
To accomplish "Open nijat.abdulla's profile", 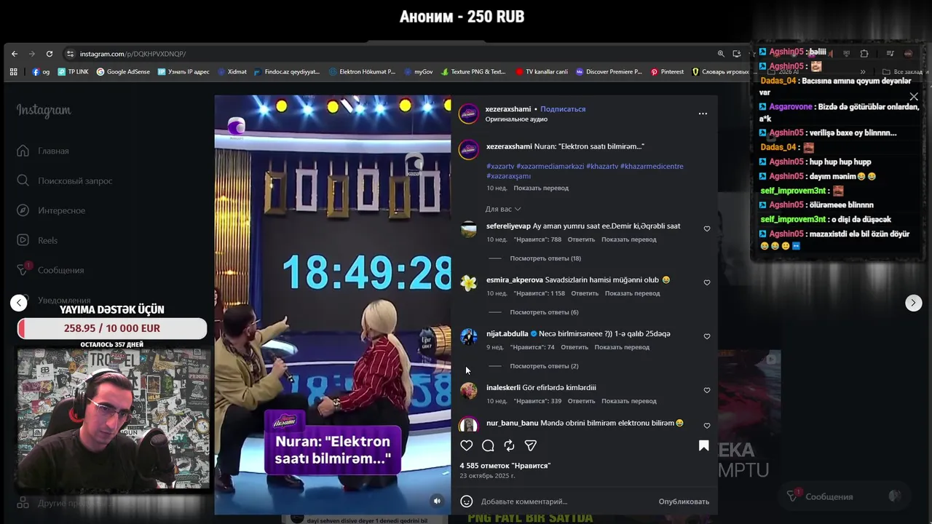I will click(x=507, y=334).
